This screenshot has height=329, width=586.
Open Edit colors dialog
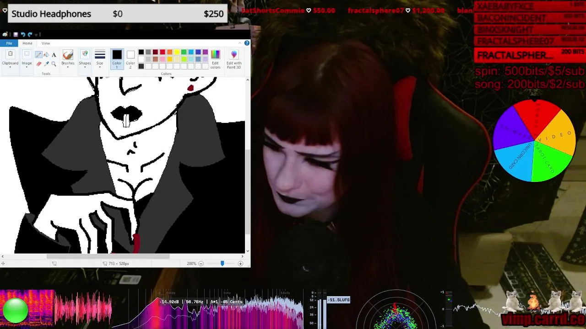coord(215,59)
